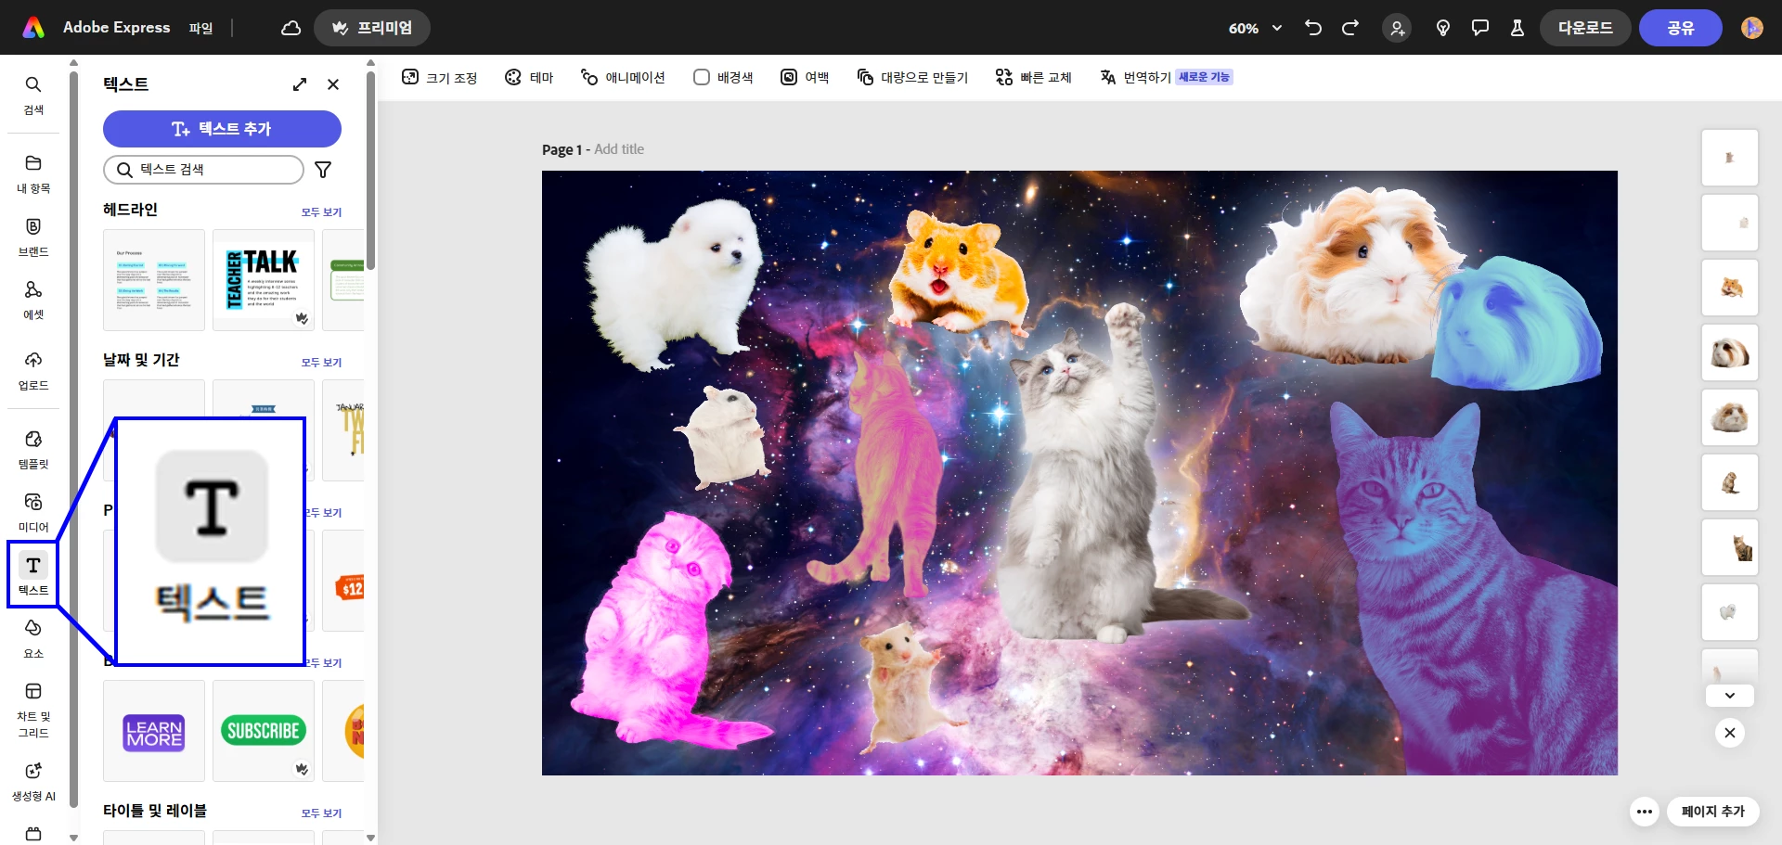Select the blue guinea pig on canvas
Viewport: 1782px width, 845px height.
(1517, 323)
